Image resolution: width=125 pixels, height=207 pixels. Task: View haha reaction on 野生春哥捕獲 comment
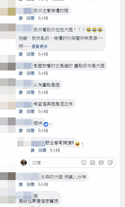point(79,144)
